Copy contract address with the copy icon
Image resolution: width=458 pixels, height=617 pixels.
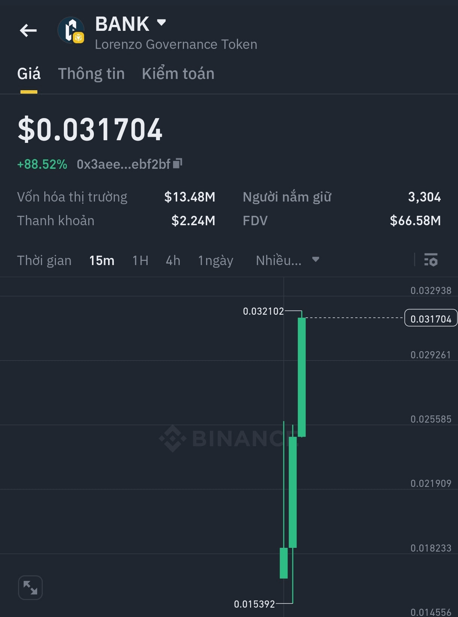pyautogui.click(x=178, y=163)
